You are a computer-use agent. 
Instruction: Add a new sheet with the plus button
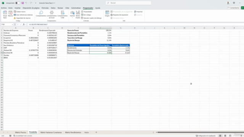(96, 132)
